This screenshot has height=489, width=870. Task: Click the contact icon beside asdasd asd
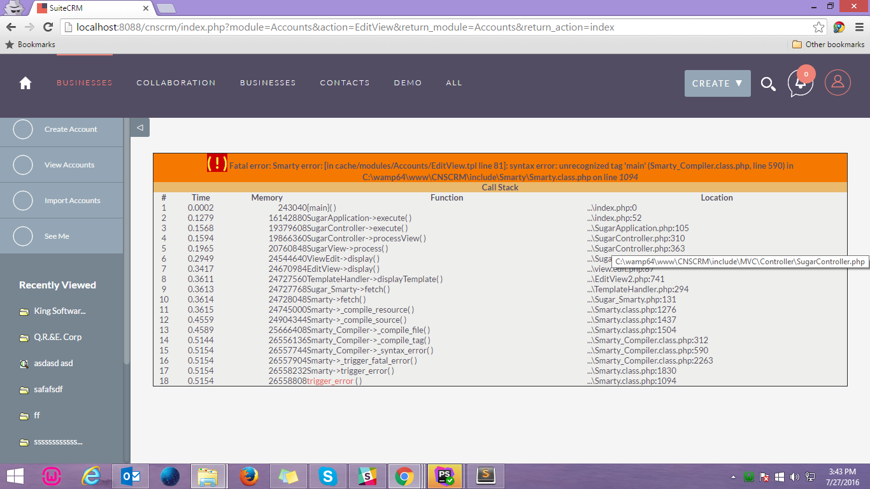[x=24, y=364]
